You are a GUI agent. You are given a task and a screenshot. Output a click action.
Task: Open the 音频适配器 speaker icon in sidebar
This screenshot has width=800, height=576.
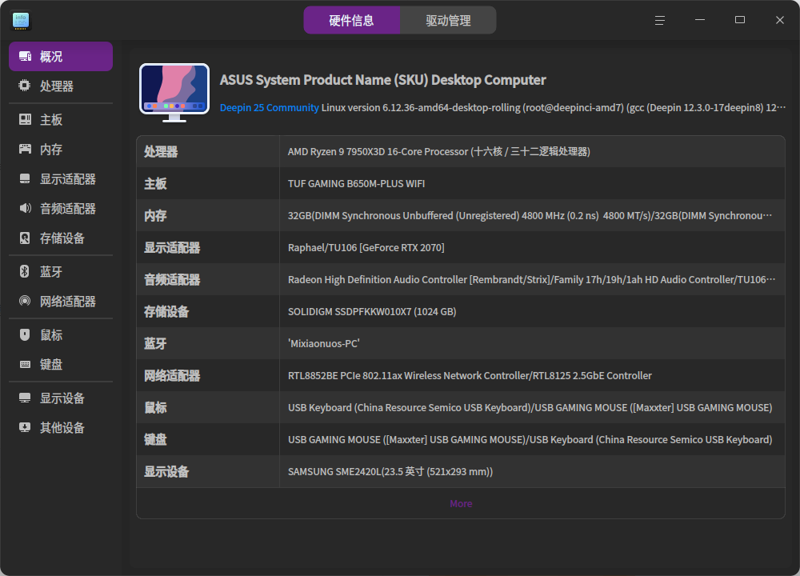pyautogui.click(x=25, y=208)
